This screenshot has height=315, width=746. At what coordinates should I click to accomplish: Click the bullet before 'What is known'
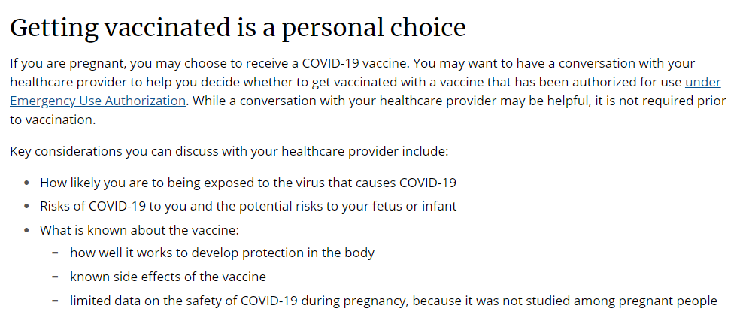click(26, 230)
